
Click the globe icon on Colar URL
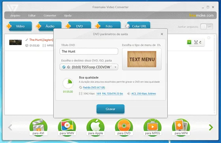127,26
